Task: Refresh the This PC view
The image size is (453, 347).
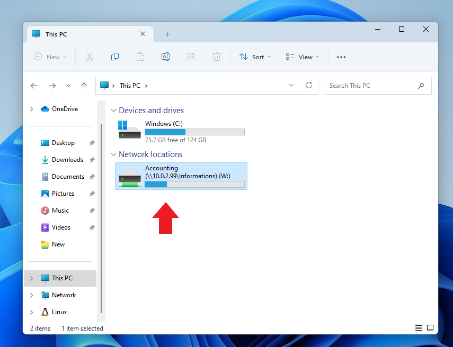Action: point(309,85)
